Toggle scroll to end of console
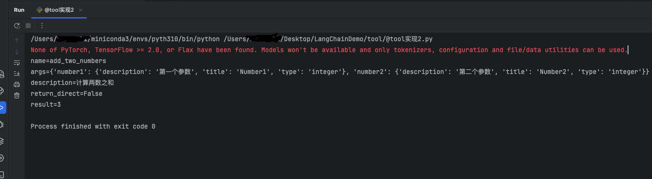The height and width of the screenshot is (179, 652). pyautogui.click(x=17, y=74)
